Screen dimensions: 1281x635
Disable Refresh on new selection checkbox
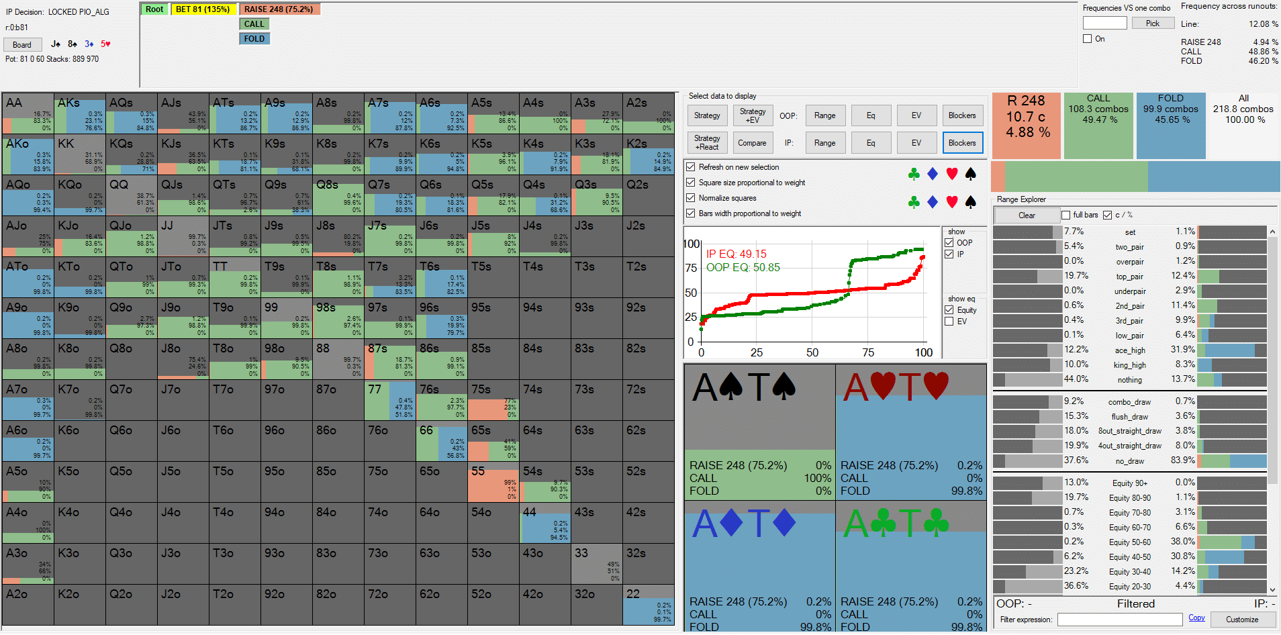691,167
